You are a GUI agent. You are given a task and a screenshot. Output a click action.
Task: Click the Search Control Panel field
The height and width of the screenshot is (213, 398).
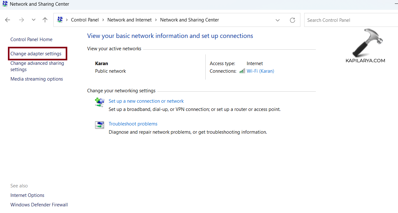click(347, 20)
